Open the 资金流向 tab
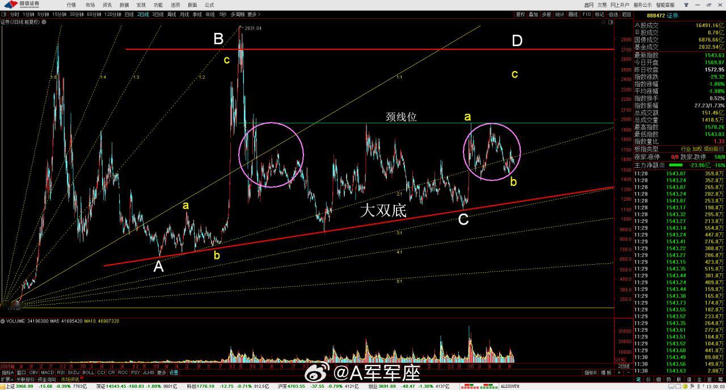Image resolution: width=726 pixels, height=390 pixels. (x=47, y=379)
